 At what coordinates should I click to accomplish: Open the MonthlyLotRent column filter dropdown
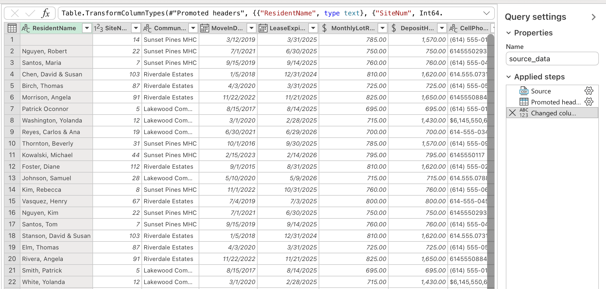point(382,28)
